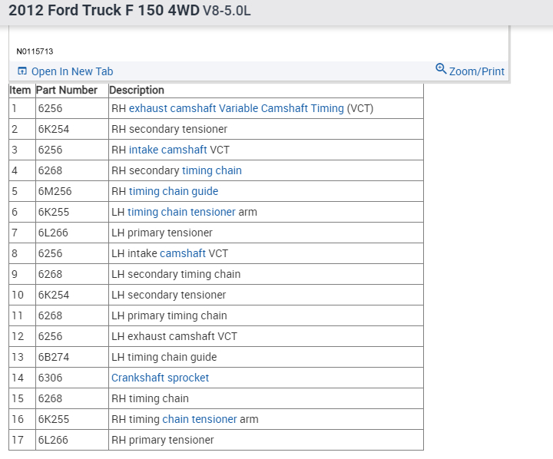Image resolution: width=553 pixels, height=459 pixels.
Task: Select part number 6L266 in item 17 row
Action: point(53,440)
